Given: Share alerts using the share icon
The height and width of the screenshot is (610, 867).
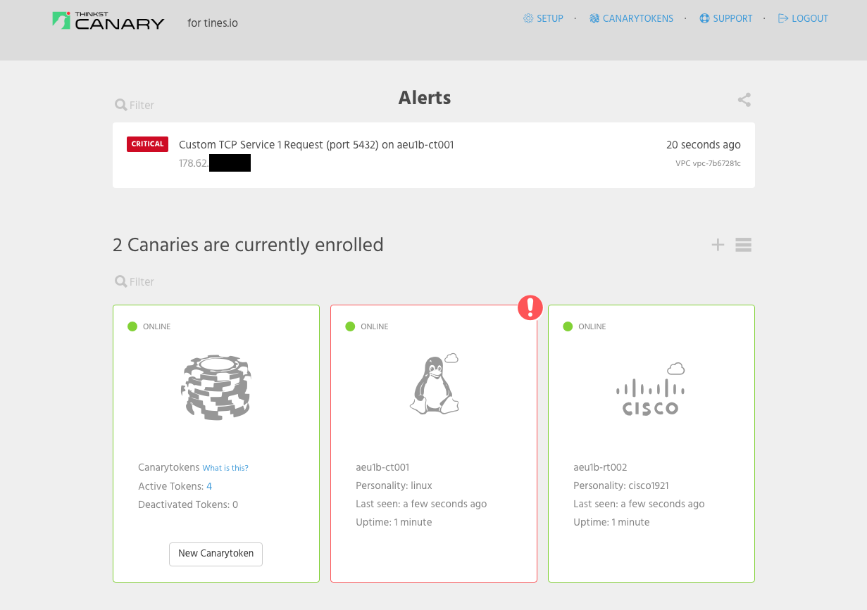Looking at the screenshot, I should (744, 100).
